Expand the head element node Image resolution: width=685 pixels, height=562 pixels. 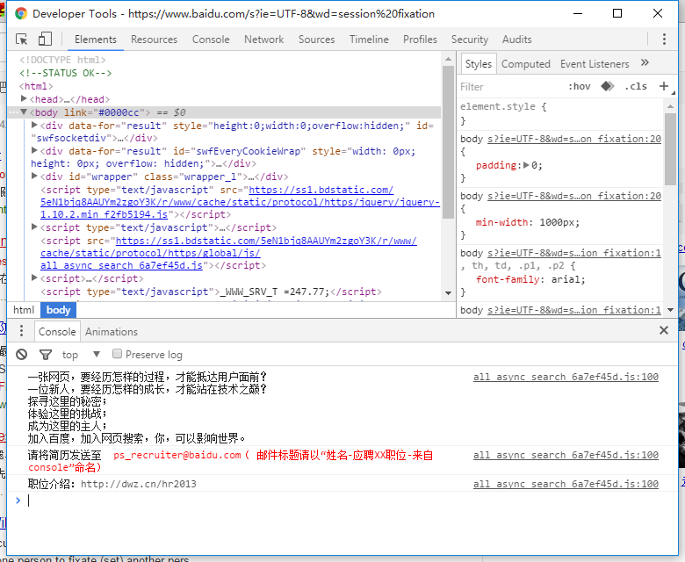tap(25, 99)
